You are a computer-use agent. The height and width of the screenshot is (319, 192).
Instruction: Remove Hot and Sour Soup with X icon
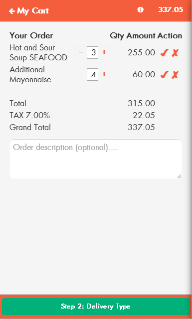(175, 53)
